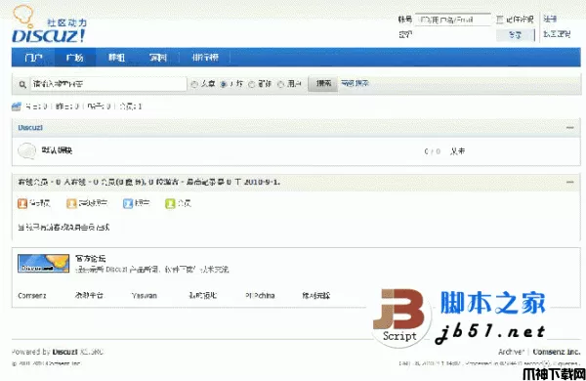The width and height of the screenshot is (586, 381).
Task: Collapse the Discuz! forum category section
Action: (x=570, y=128)
